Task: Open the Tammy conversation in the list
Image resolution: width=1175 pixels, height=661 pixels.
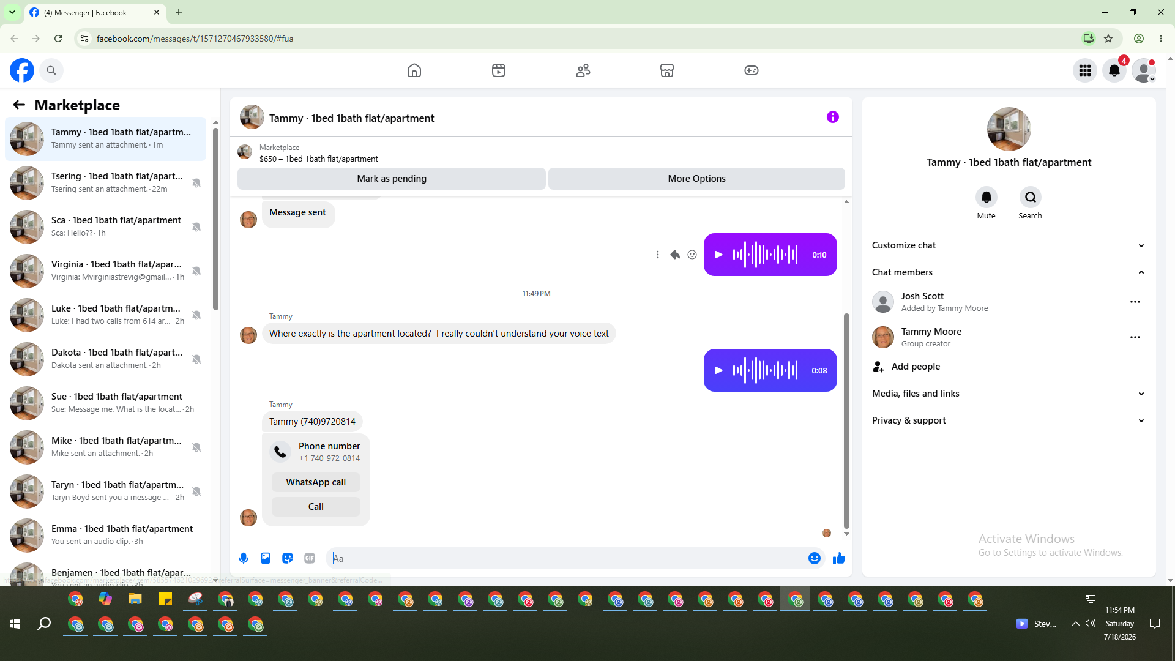Action: [x=105, y=139]
